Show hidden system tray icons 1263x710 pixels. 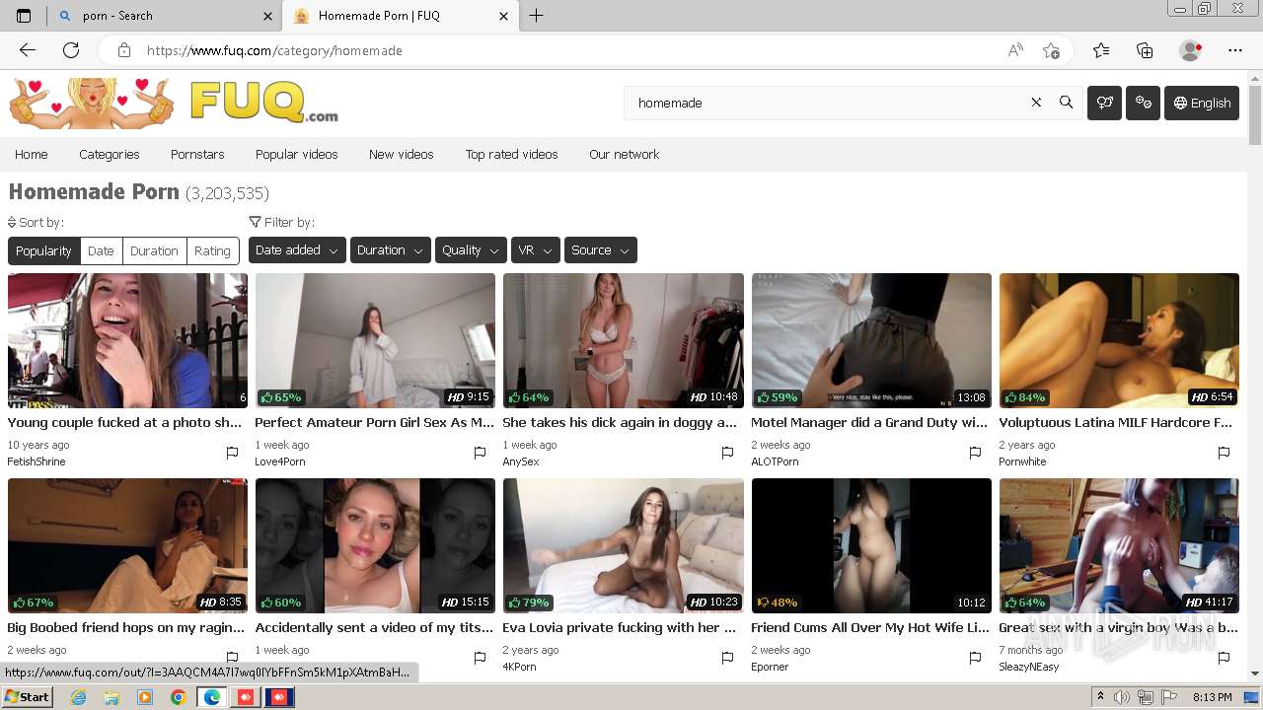point(1101,697)
